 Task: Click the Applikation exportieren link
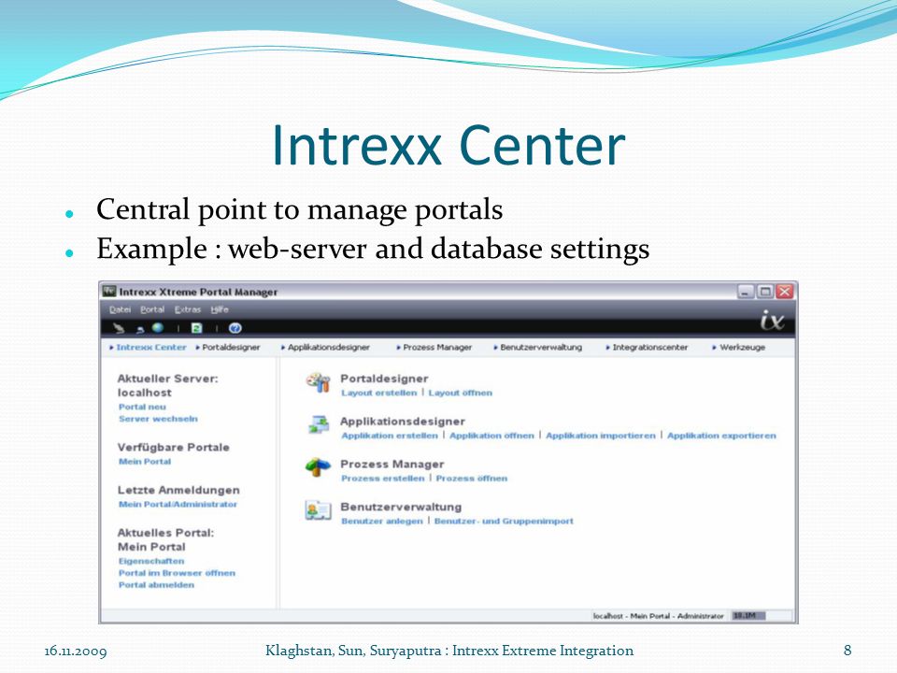(722, 437)
